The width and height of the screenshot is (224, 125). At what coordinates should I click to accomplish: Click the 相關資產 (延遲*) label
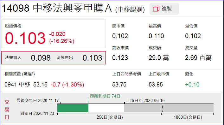pos(20,74)
